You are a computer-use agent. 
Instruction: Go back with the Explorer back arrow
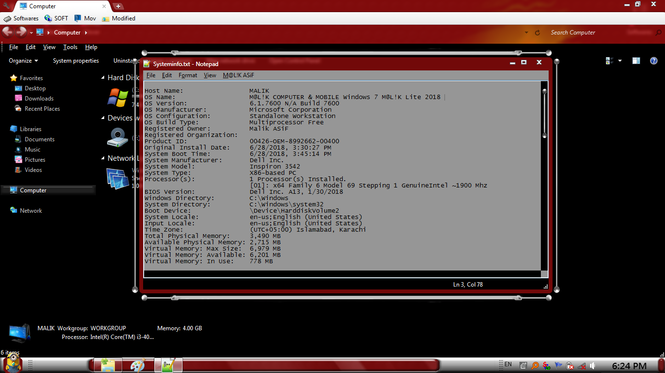[x=7, y=32]
